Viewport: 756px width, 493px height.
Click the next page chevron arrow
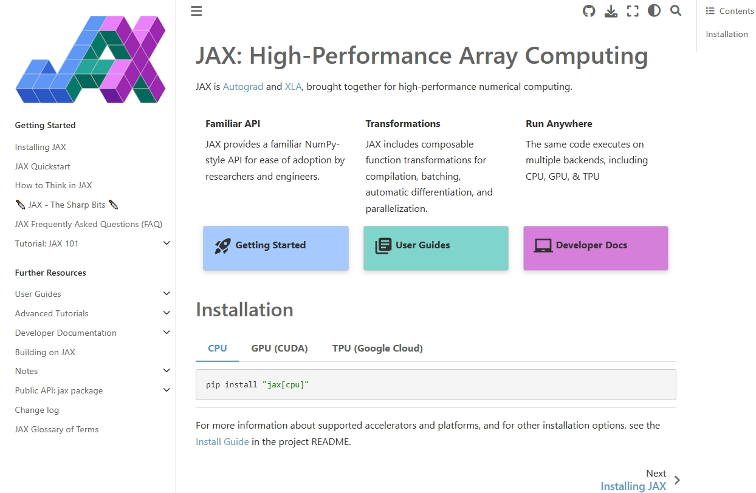[678, 480]
